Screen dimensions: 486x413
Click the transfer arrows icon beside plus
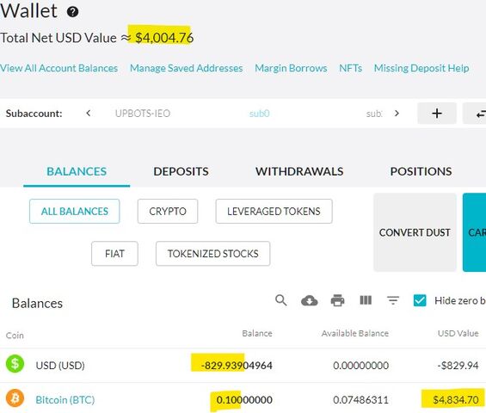pos(477,114)
